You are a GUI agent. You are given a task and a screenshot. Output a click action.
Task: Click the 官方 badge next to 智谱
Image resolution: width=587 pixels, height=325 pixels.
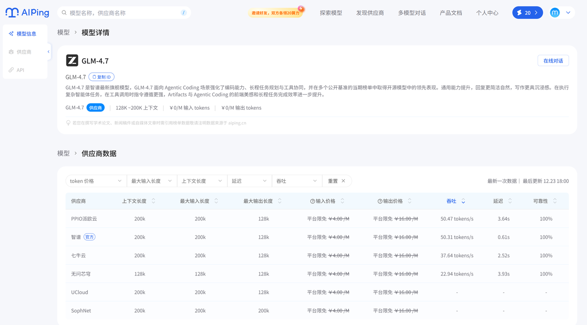(x=89, y=237)
